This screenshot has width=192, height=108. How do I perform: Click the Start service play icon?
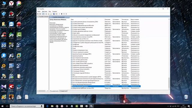(x=59, y=14)
